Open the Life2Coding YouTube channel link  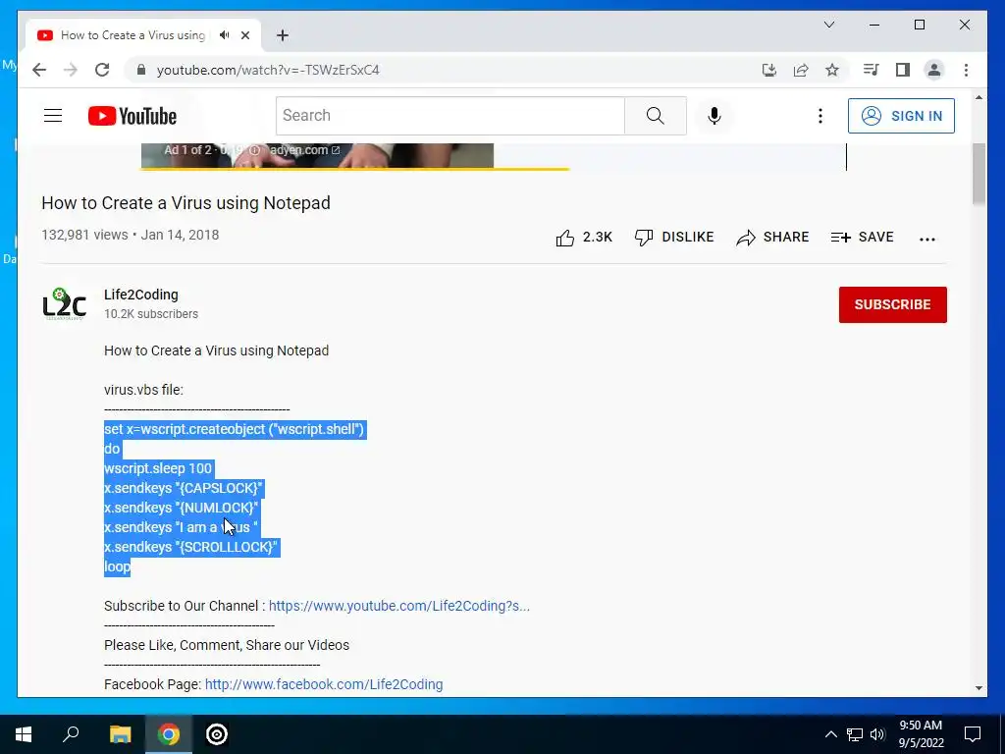pos(398,606)
